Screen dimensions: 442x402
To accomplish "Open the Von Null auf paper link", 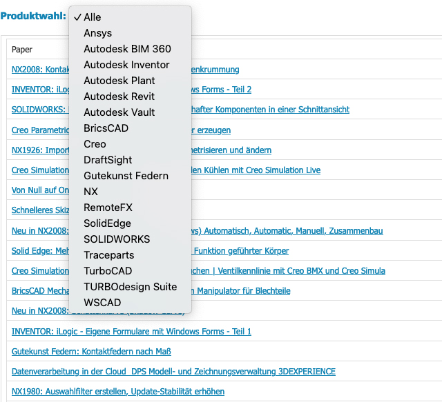I will click(x=40, y=190).
